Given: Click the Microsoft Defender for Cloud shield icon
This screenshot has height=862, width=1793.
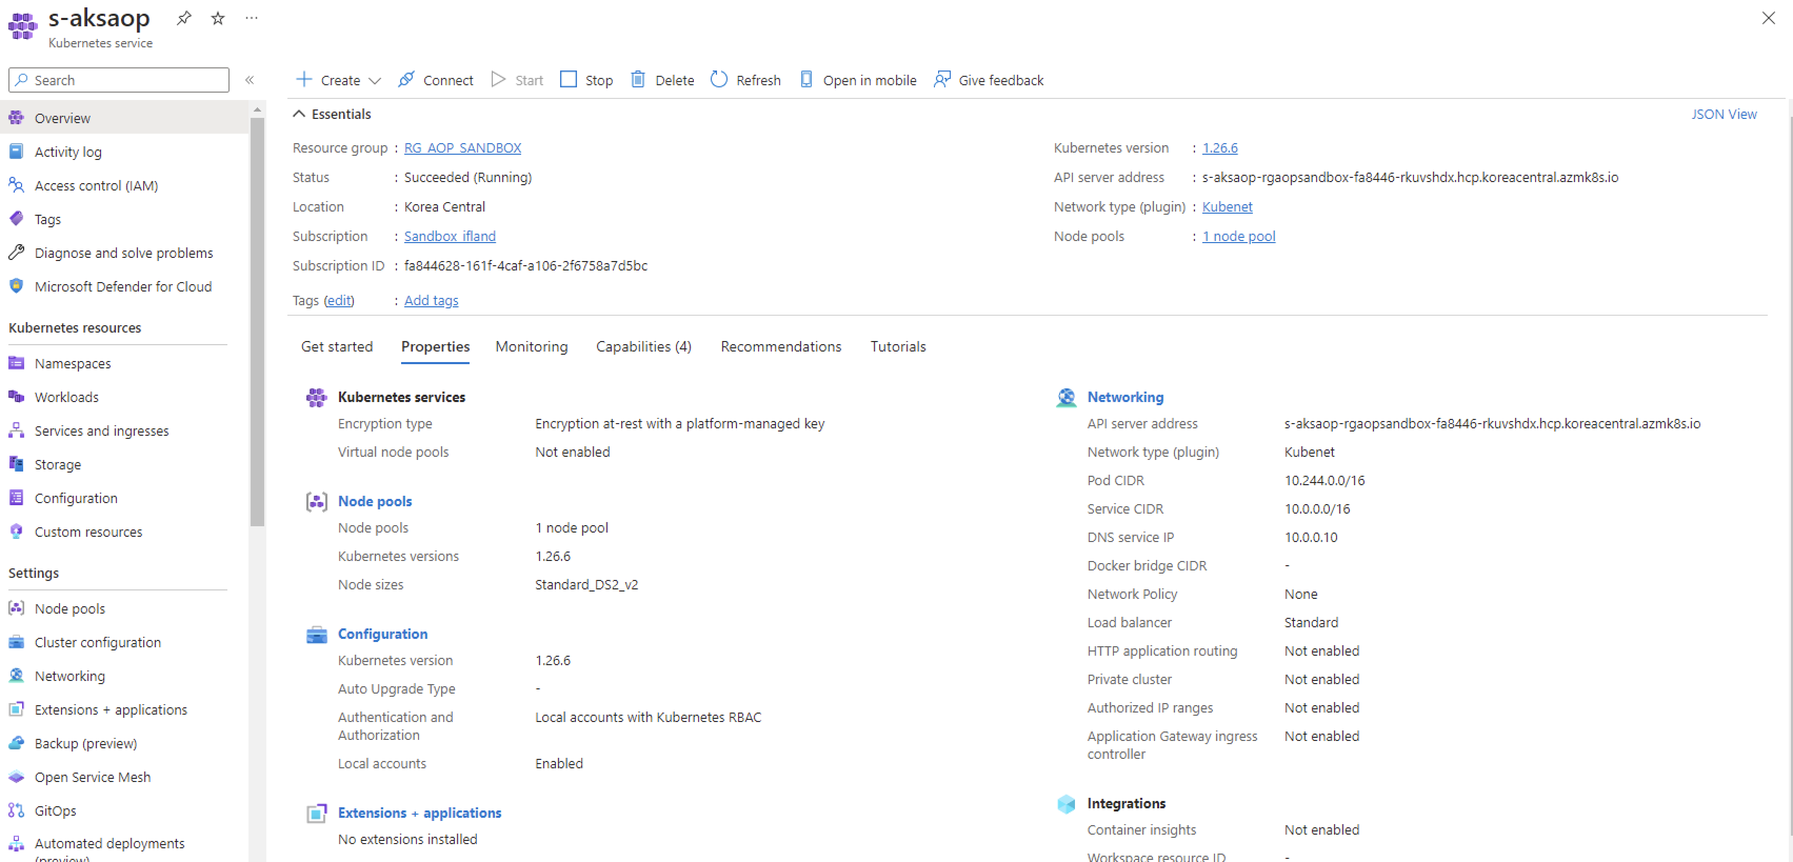Looking at the screenshot, I should [x=16, y=285].
